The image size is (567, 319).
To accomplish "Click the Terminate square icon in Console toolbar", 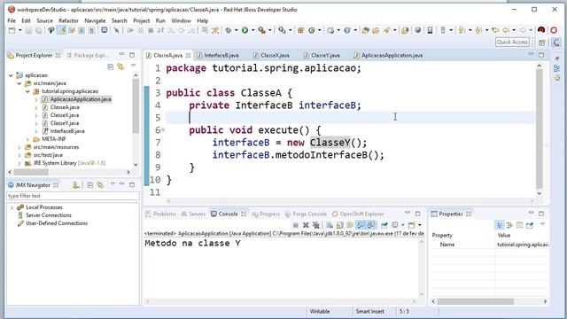I will pyautogui.click(x=295, y=225).
